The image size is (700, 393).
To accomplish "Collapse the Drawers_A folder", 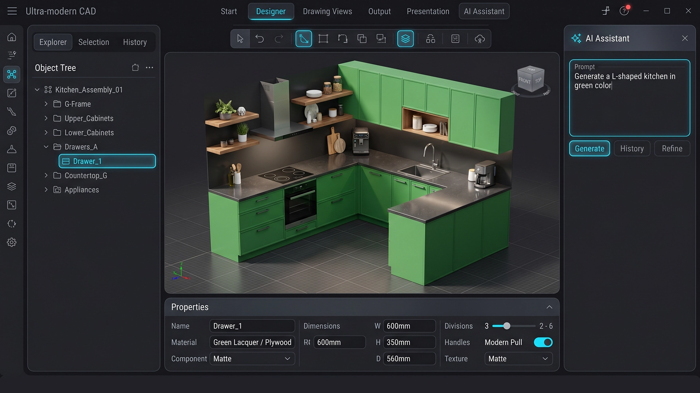I will [x=46, y=147].
